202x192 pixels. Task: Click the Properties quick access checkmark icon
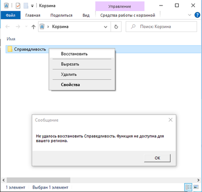pyautogui.click(x=18, y=6)
